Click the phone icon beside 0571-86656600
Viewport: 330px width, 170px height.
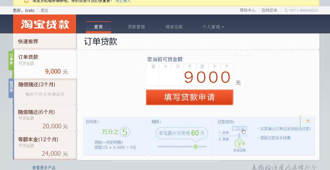pos(286,10)
